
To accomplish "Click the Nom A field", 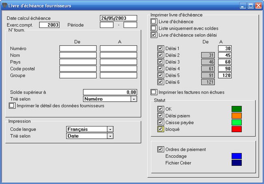I will click(119, 55).
